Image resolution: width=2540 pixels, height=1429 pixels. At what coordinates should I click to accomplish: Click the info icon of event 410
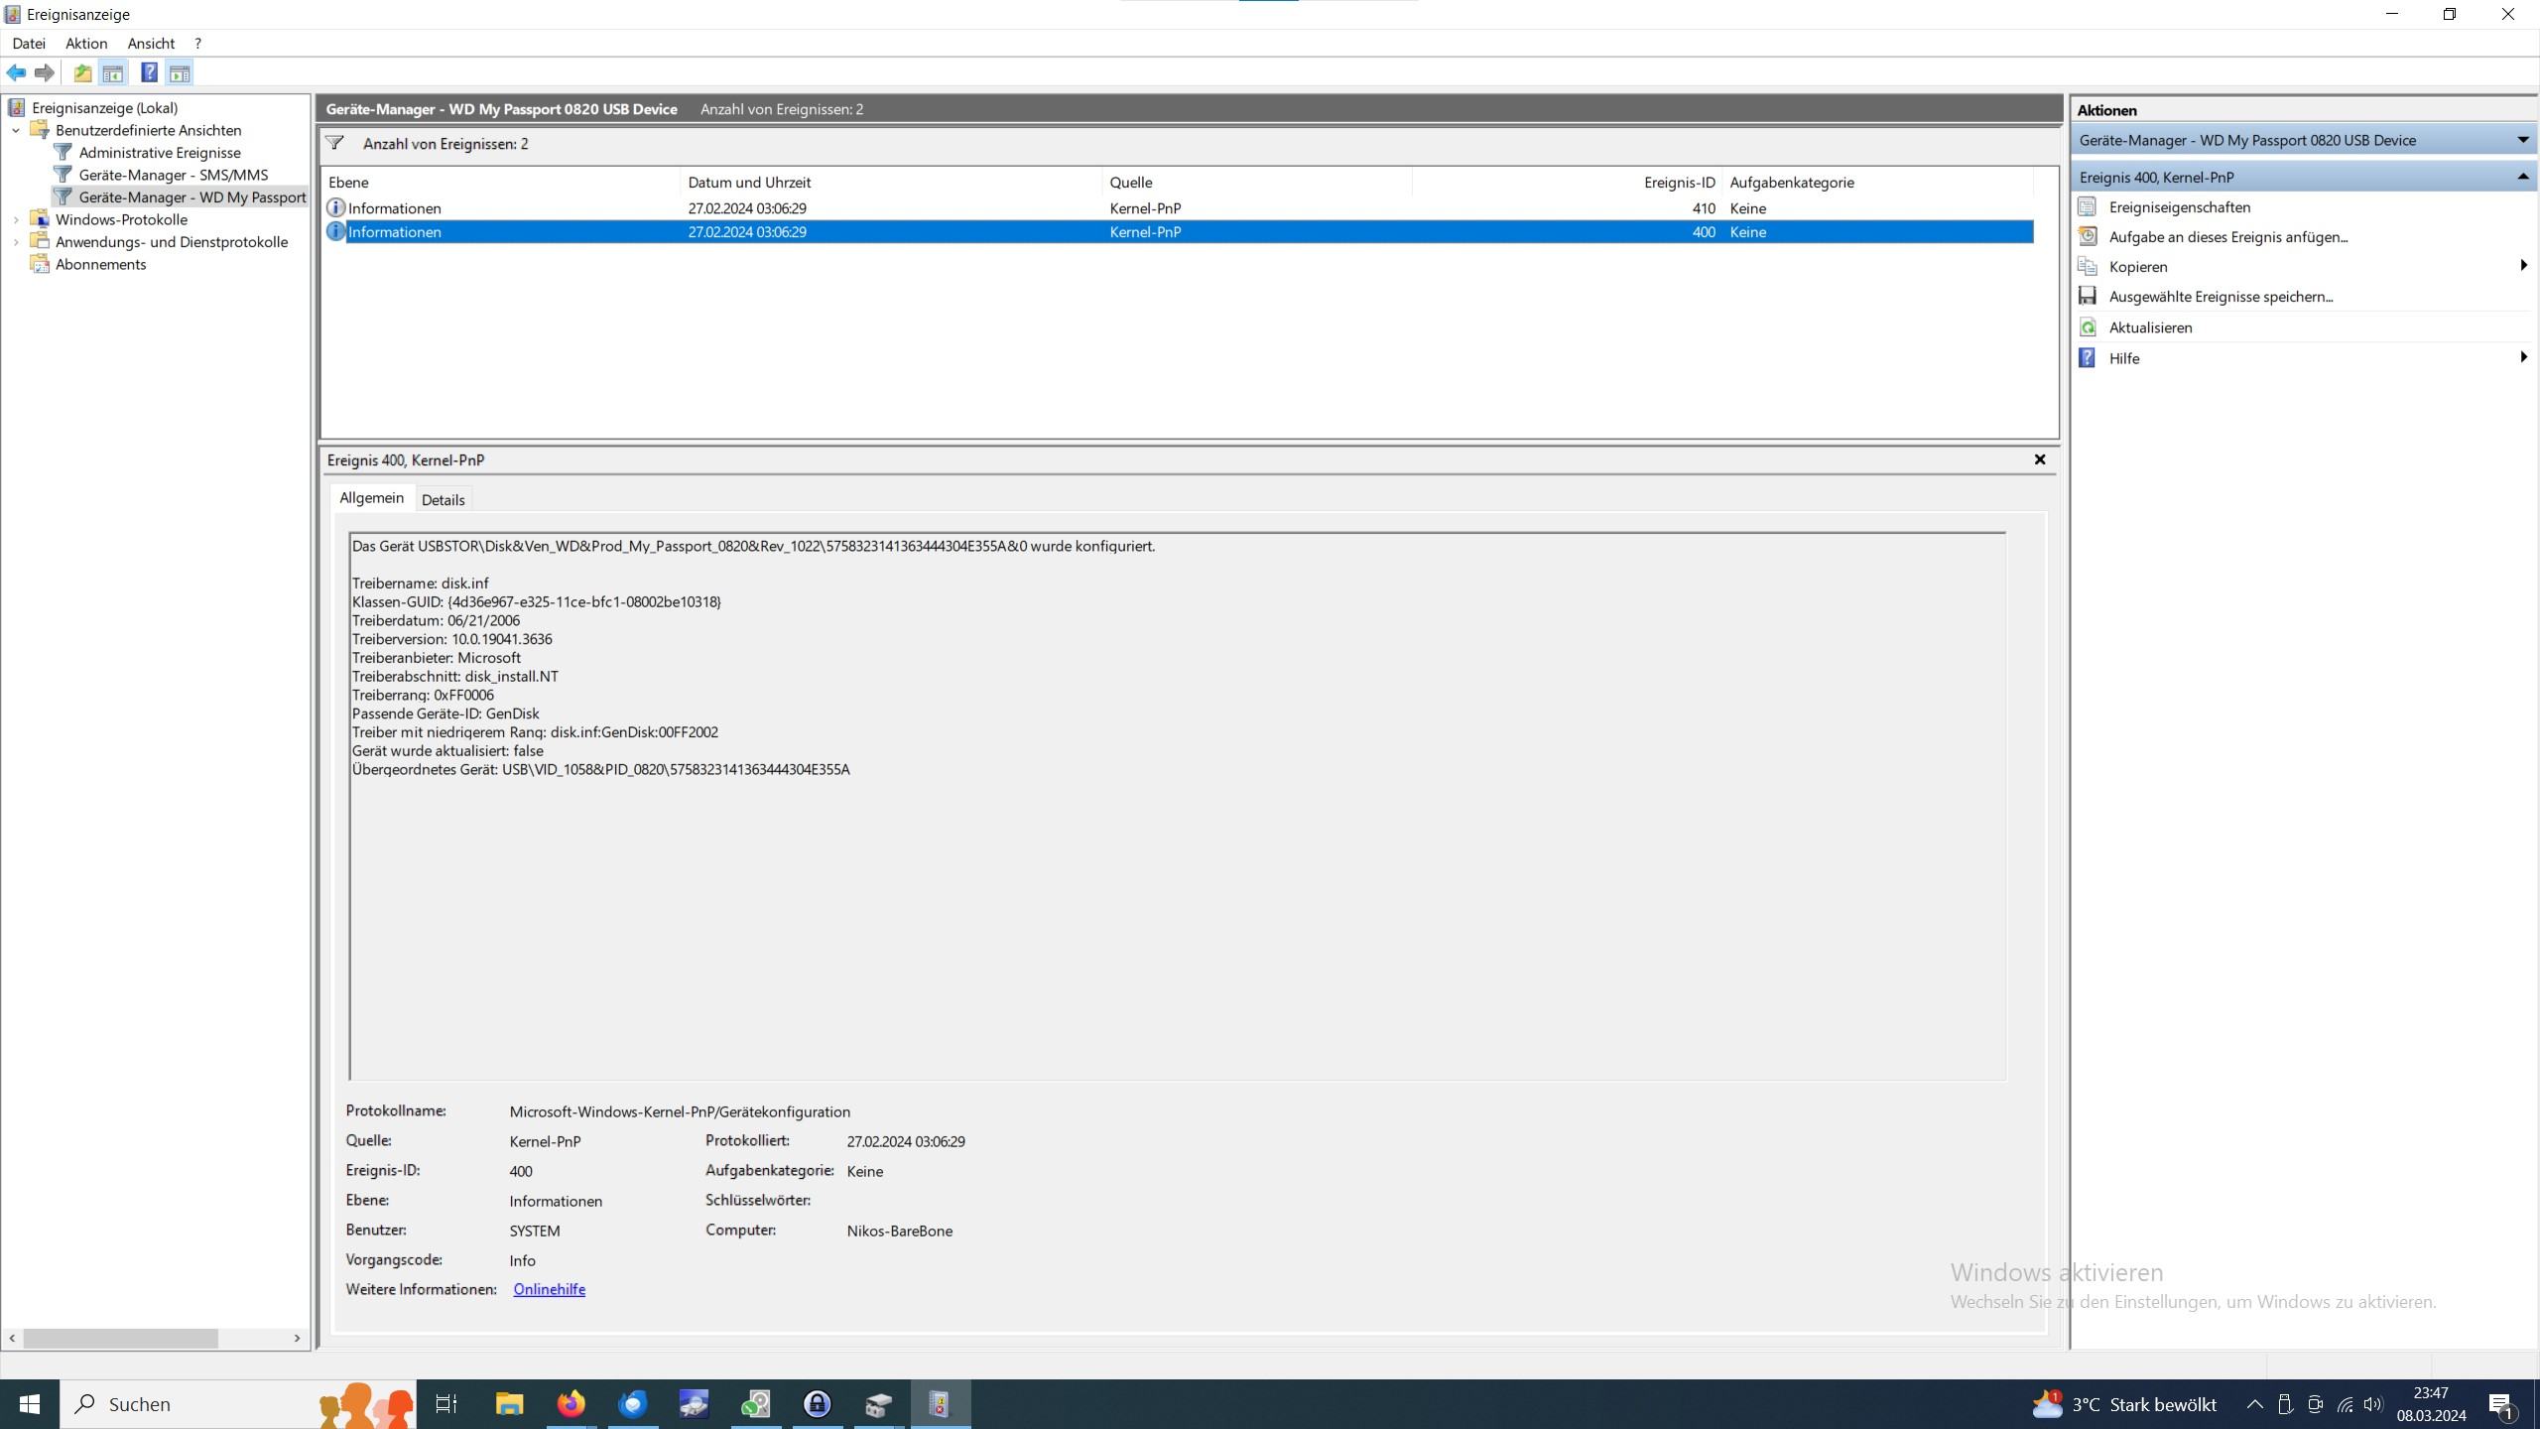point(335,208)
